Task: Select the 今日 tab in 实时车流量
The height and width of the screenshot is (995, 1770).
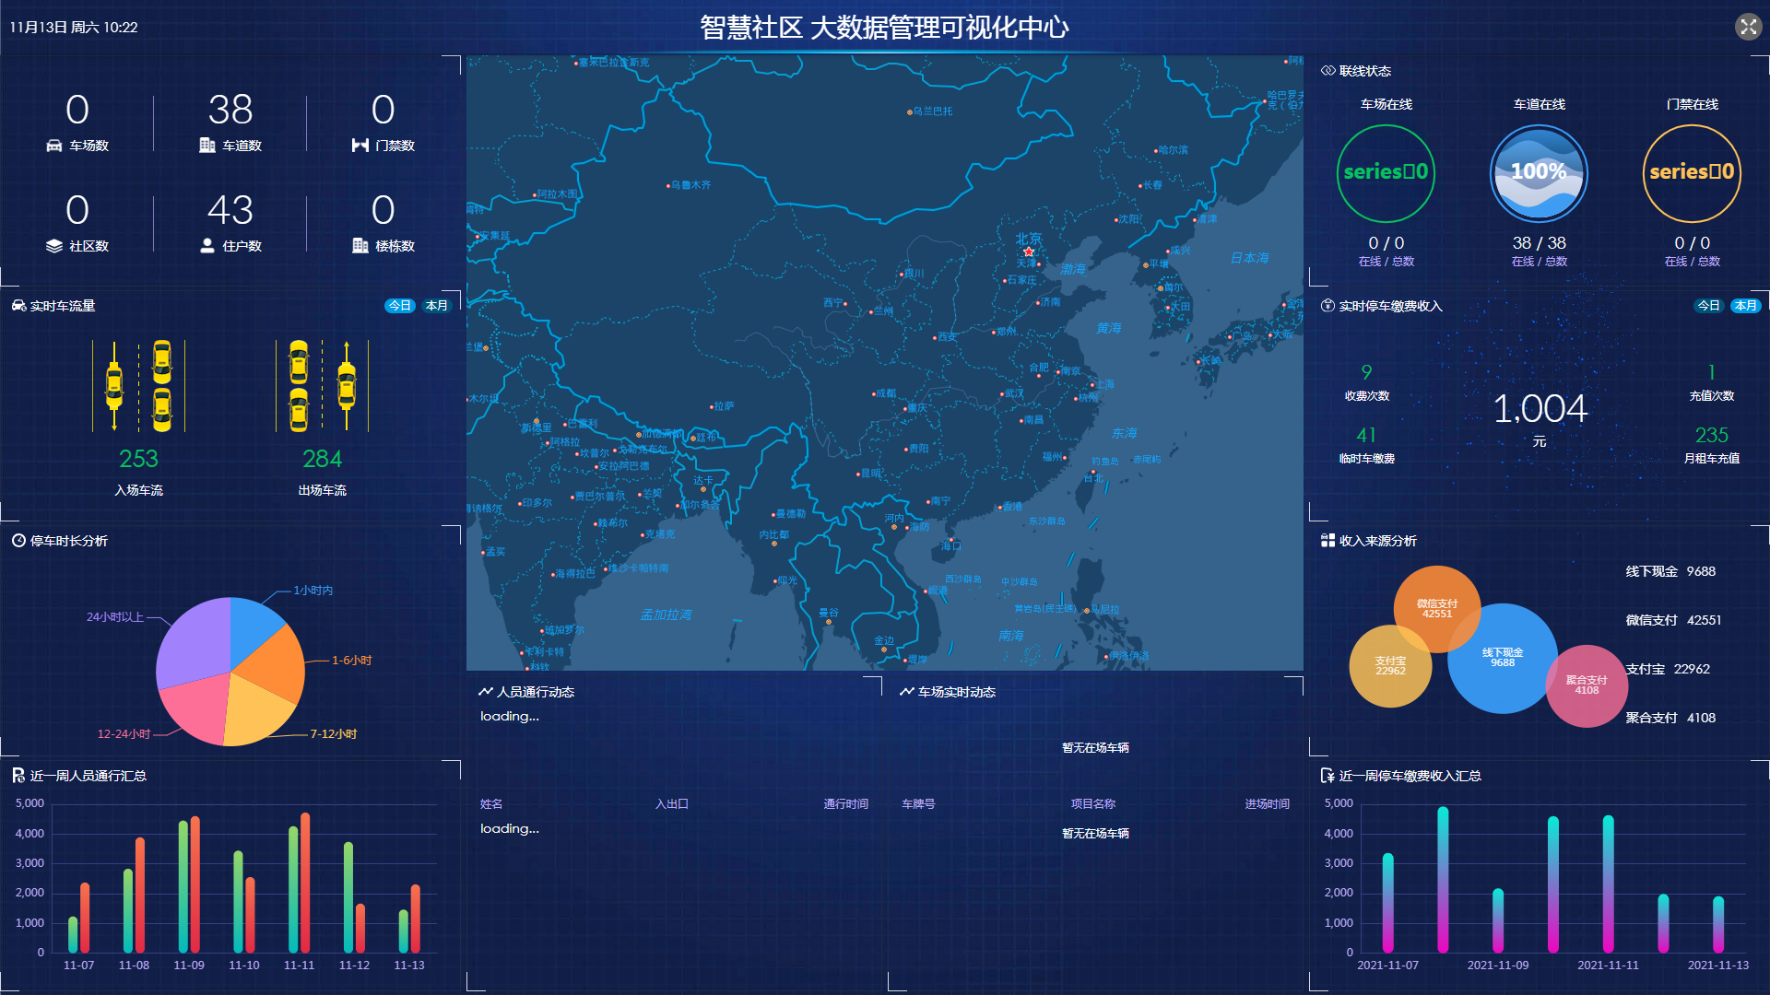Action: tap(400, 305)
